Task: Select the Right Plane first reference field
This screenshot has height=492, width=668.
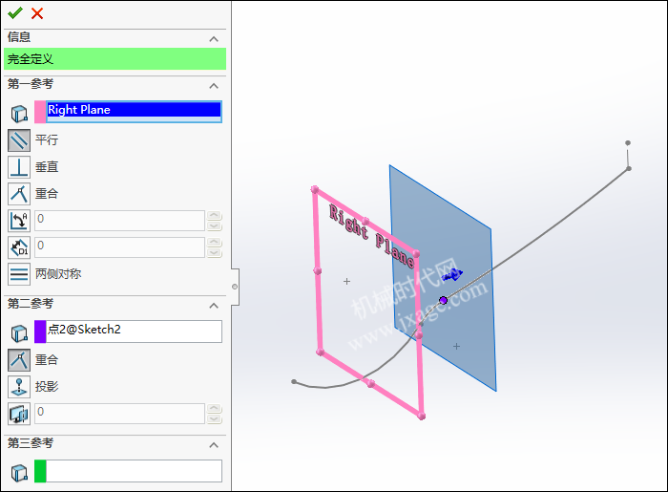Action: [x=135, y=112]
